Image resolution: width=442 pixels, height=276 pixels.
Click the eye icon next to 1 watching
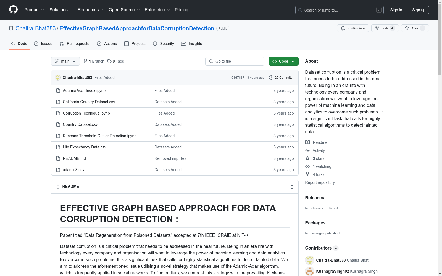(x=307, y=166)
